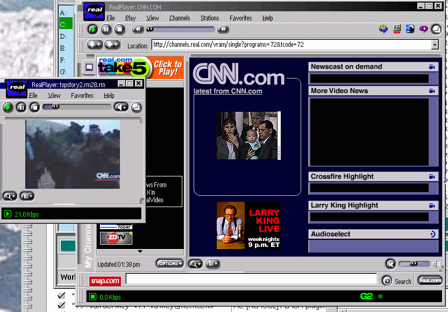Screen dimensions: 448x312
Task: Select the Crossfire Highlight heading
Action: (x=342, y=176)
